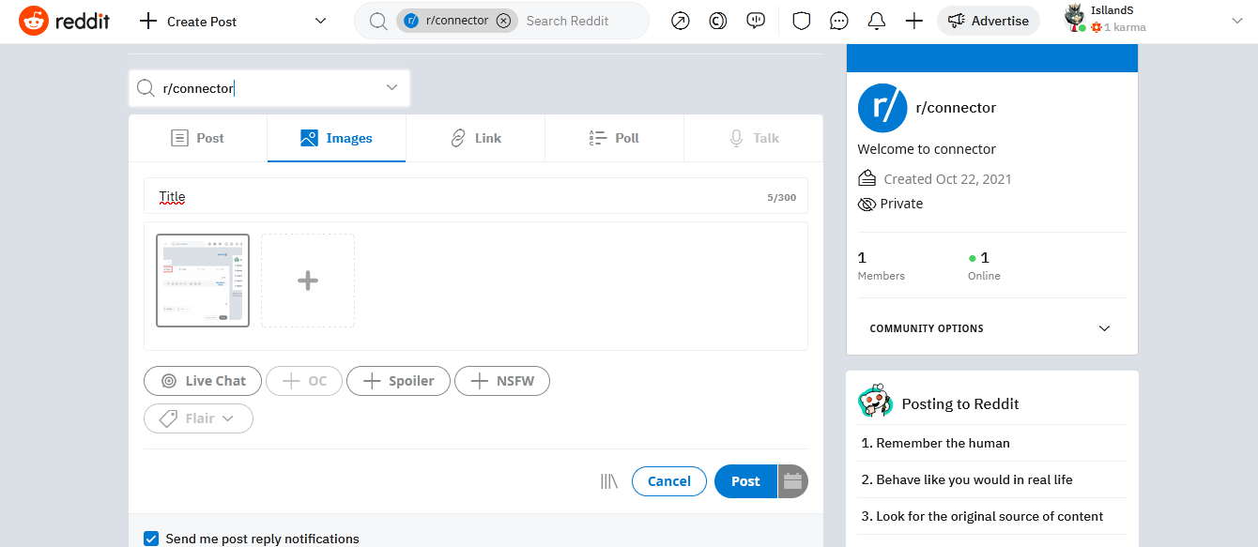Open the schedule post calendar icon

click(x=792, y=481)
